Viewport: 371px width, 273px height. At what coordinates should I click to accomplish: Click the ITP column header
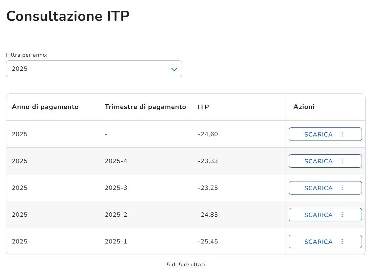[x=203, y=107]
